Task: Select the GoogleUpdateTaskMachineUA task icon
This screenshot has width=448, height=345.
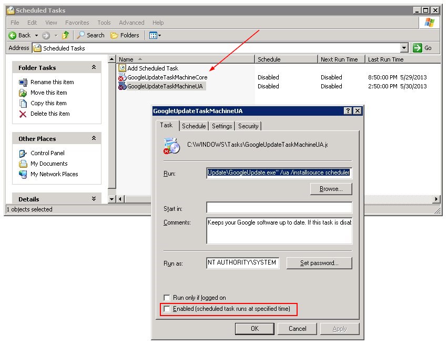Action: point(123,86)
